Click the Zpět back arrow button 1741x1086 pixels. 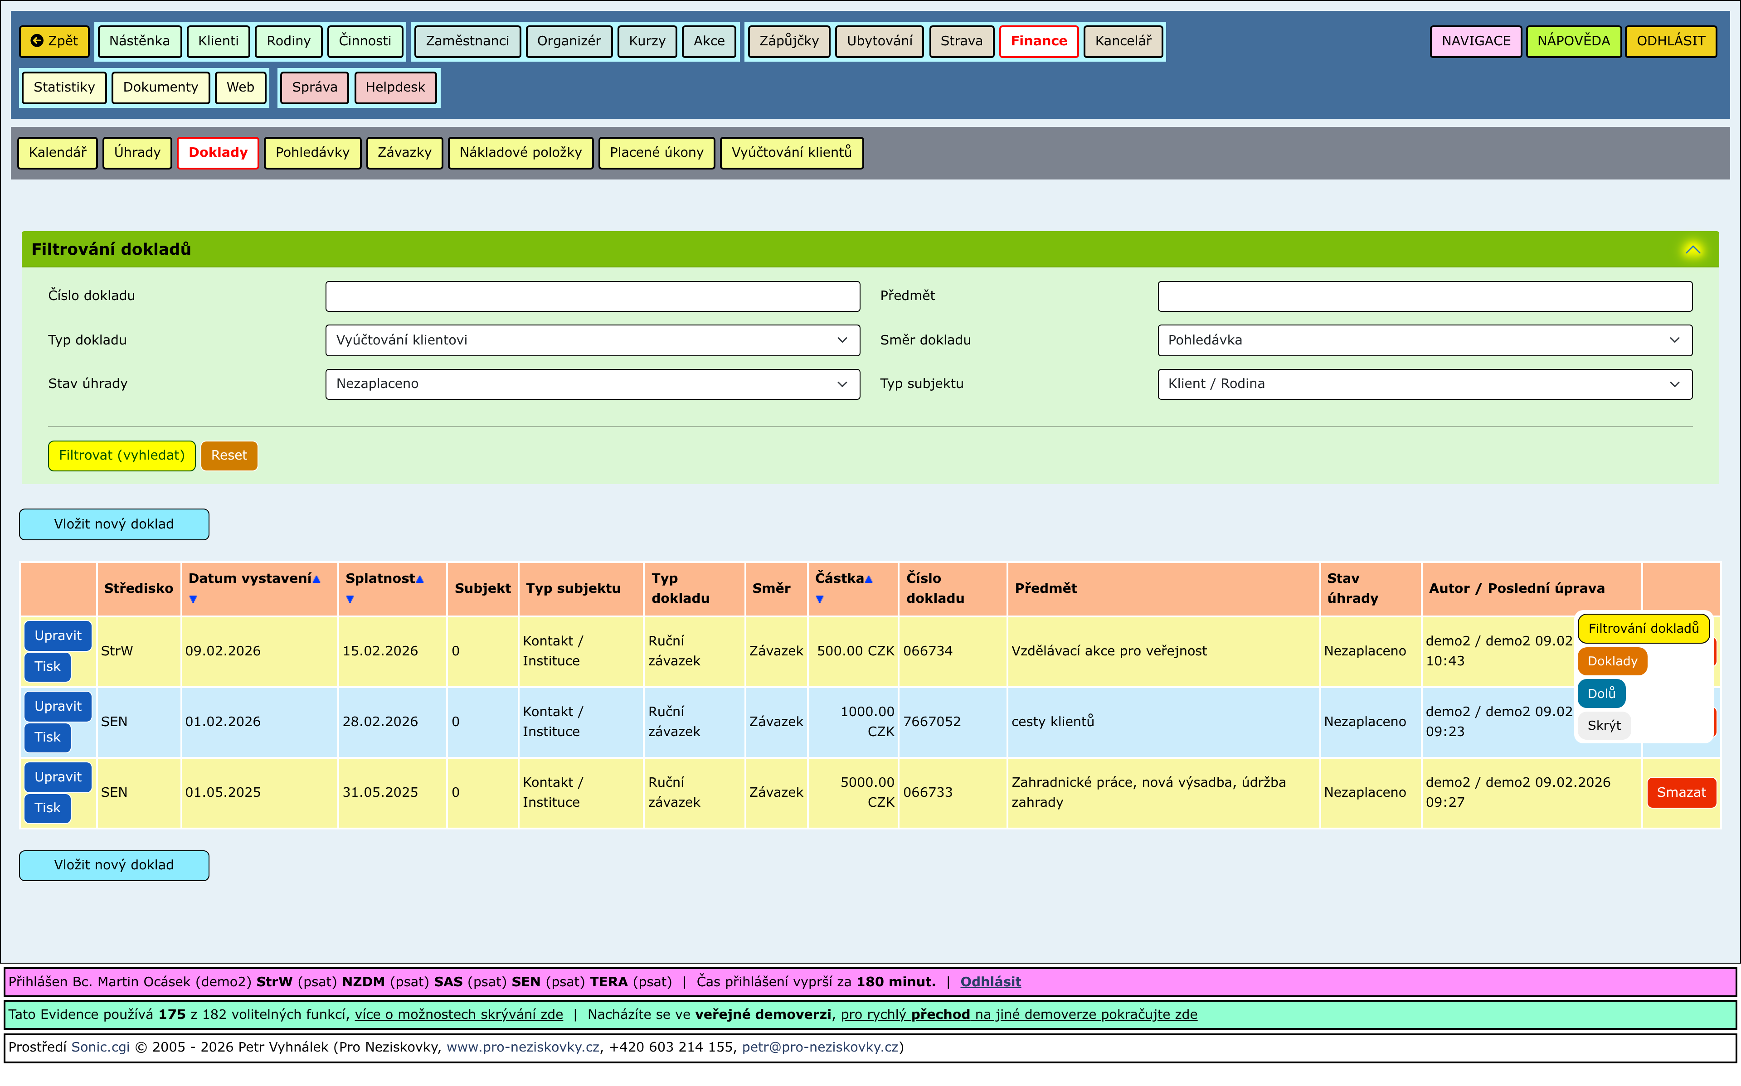click(x=54, y=41)
